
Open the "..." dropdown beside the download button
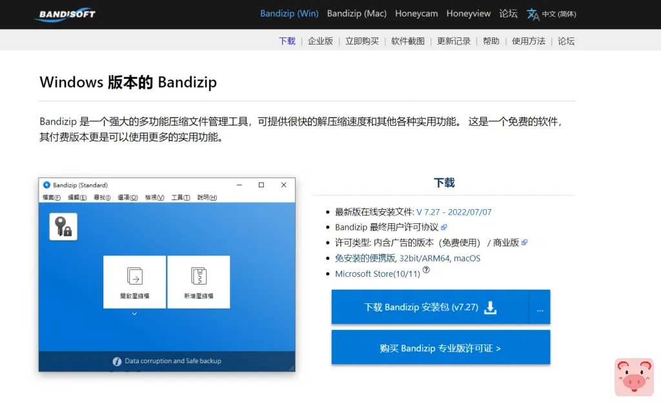point(540,309)
